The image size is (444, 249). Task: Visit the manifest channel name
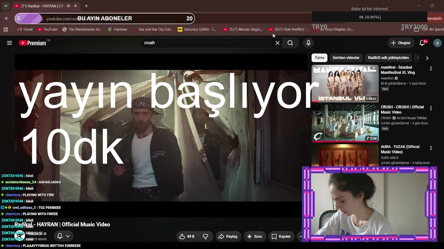(387, 79)
